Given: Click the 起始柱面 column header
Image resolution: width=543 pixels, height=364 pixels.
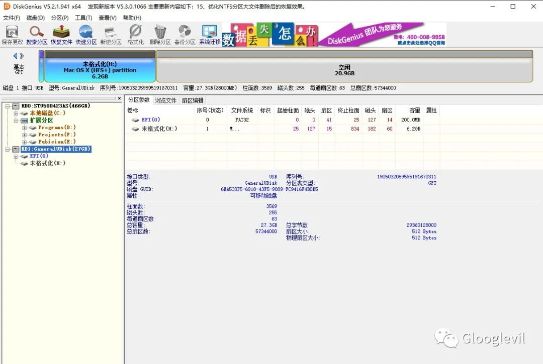Looking at the screenshot, I should pyautogui.click(x=288, y=110).
